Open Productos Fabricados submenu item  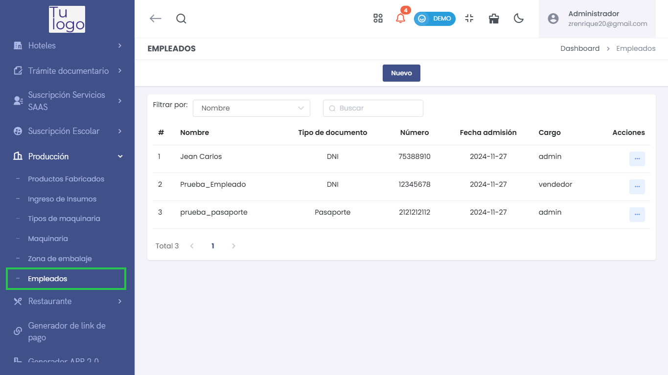click(66, 179)
